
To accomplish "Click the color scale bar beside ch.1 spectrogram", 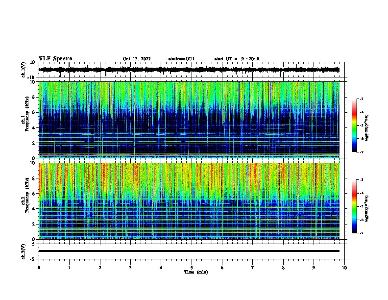I will pyautogui.click(x=355, y=125).
